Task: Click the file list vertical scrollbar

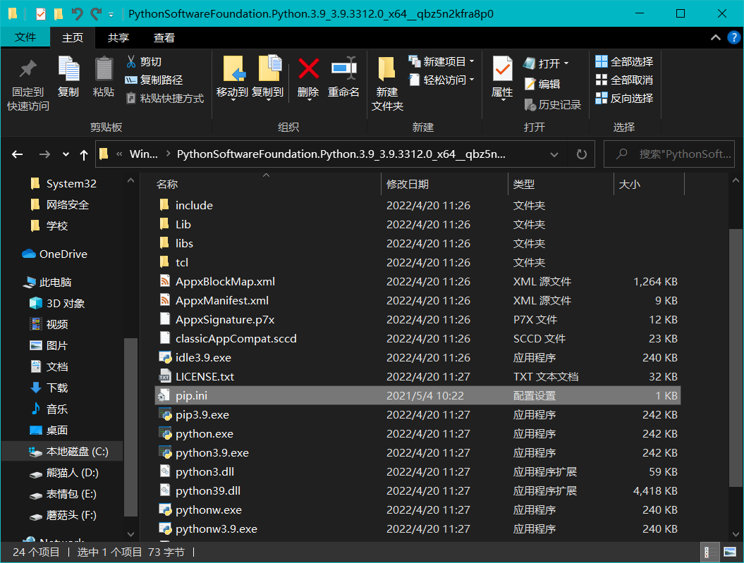Action: 736,358
